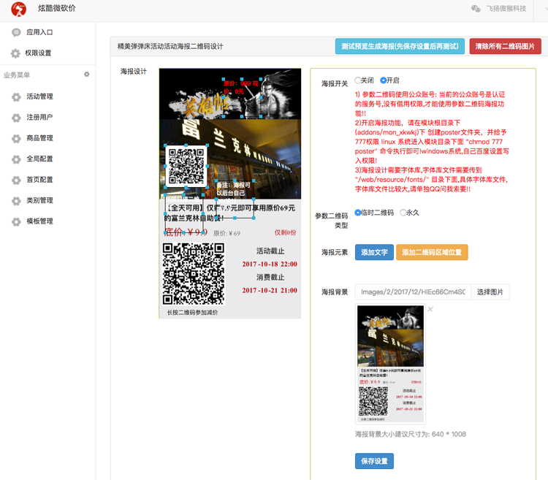Click the gear icon beside 注册用户

coord(16,118)
